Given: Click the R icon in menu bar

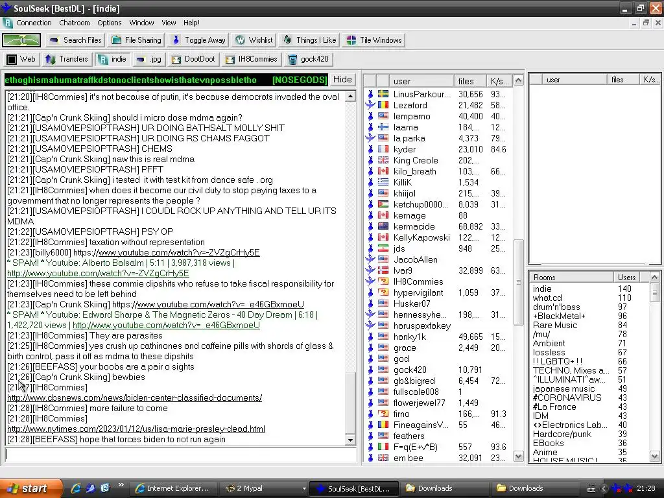Looking at the screenshot, I should pos(7,23).
